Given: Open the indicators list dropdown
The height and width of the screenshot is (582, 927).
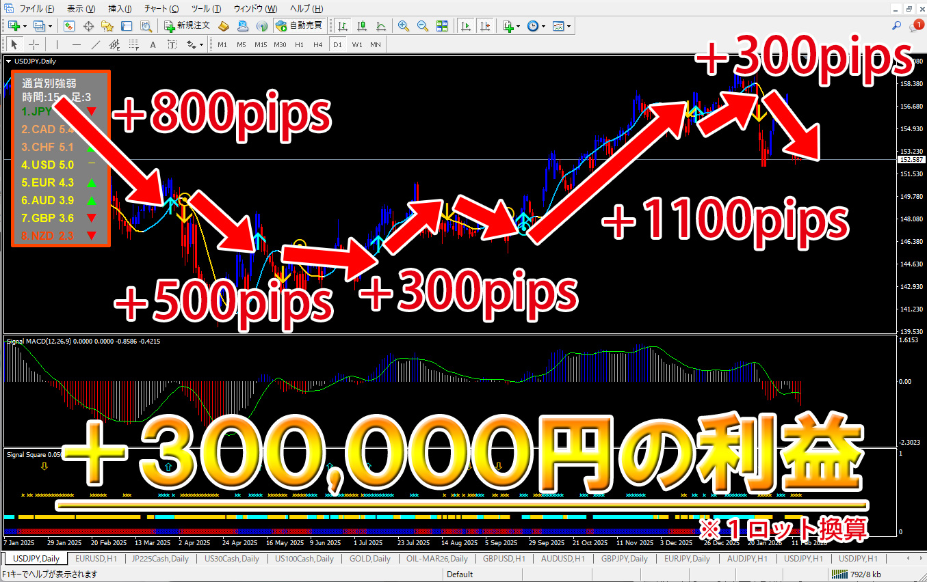Looking at the screenshot, I should [519, 26].
